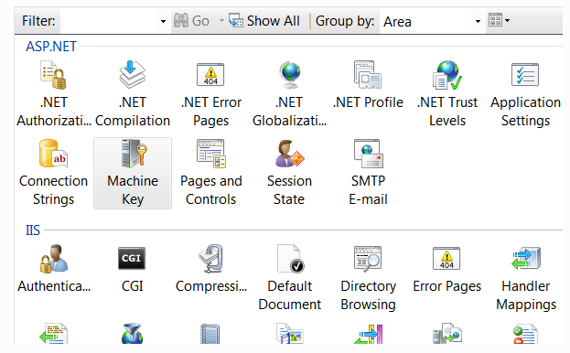The width and height of the screenshot is (570, 353).
Task: Open the IIS Authentication feature
Action: [54, 269]
